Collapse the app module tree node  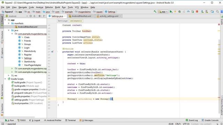[x=5, y=20]
